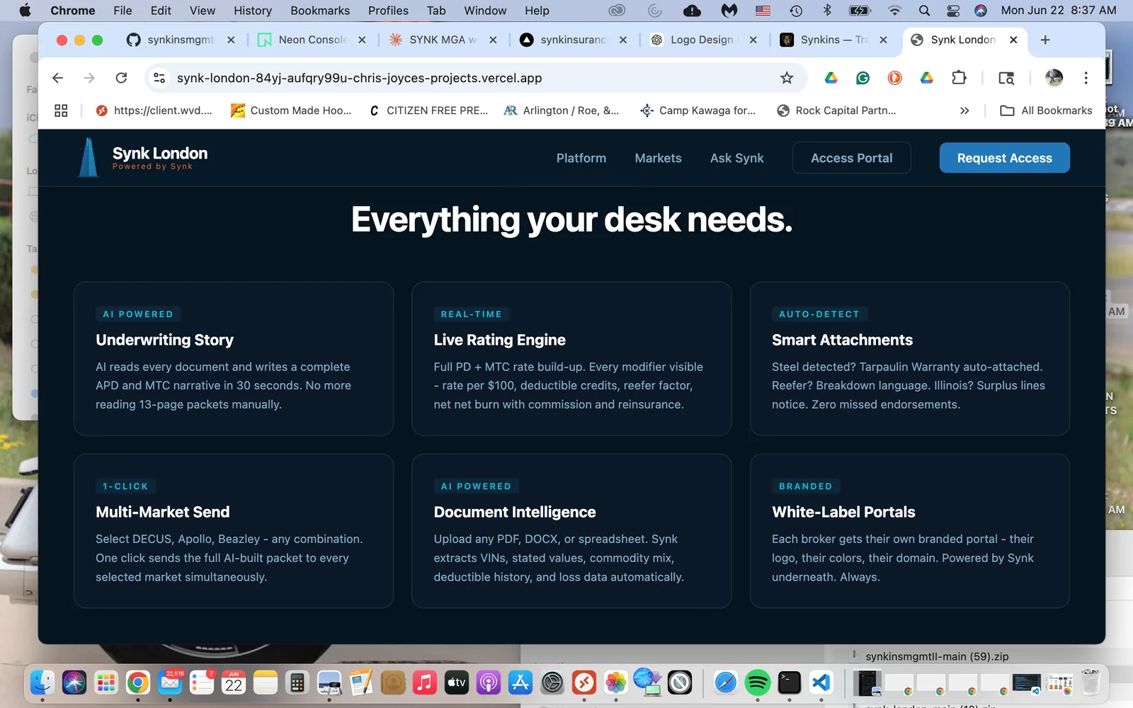1133x708 pixels.
Task: Click the Live Rating Engine card heading
Action: [499, 340]
